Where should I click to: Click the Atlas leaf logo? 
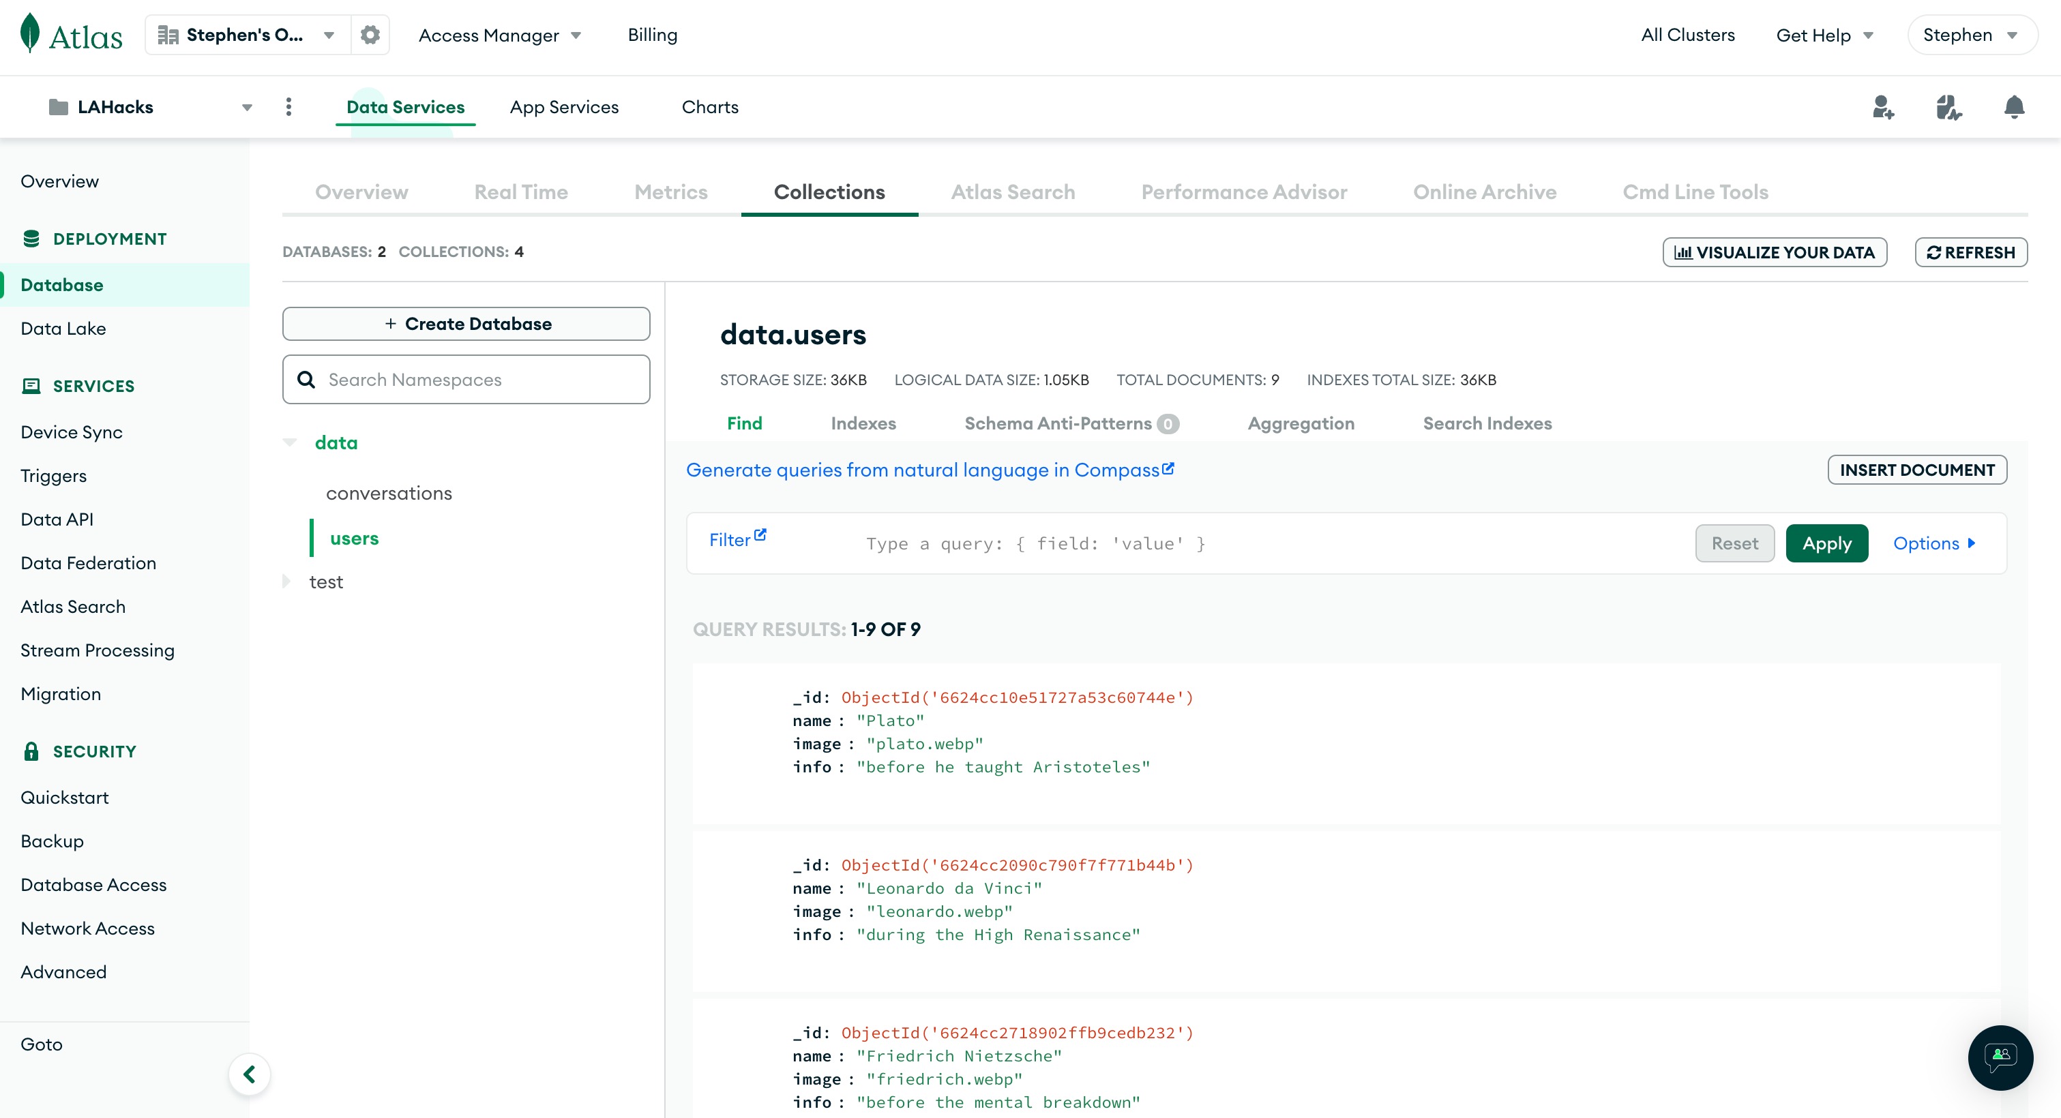point(31,33)
